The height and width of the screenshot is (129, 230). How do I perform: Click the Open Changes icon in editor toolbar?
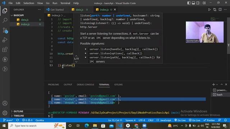[215, 10]
